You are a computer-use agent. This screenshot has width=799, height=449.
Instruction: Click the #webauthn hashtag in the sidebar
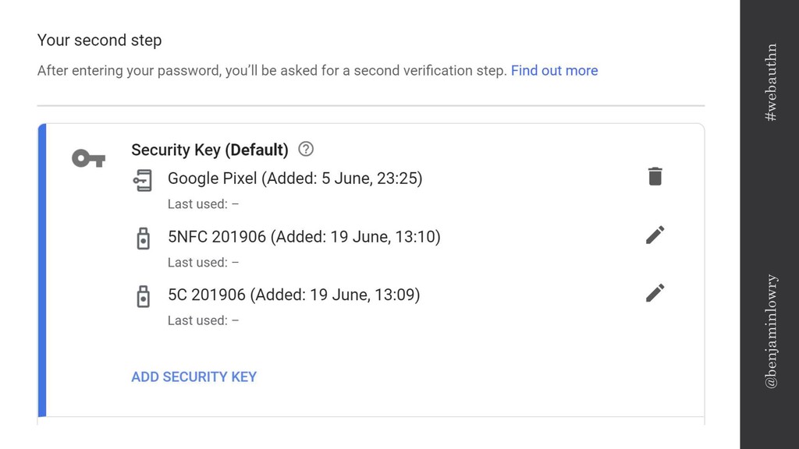click(771, 82)
